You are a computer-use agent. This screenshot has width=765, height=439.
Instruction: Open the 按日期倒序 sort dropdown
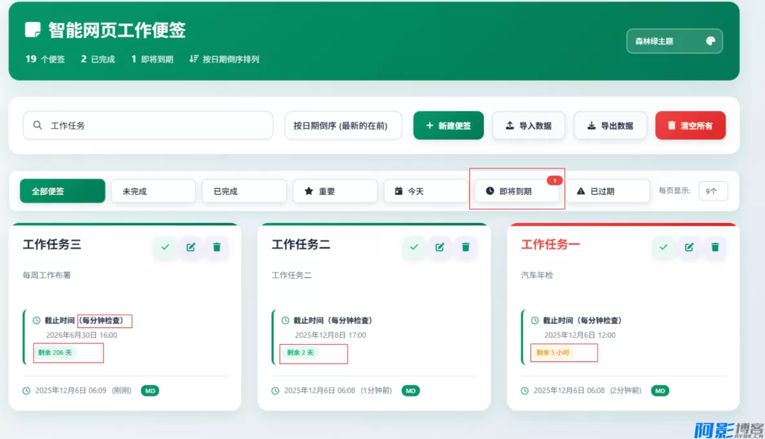[343, 125]
